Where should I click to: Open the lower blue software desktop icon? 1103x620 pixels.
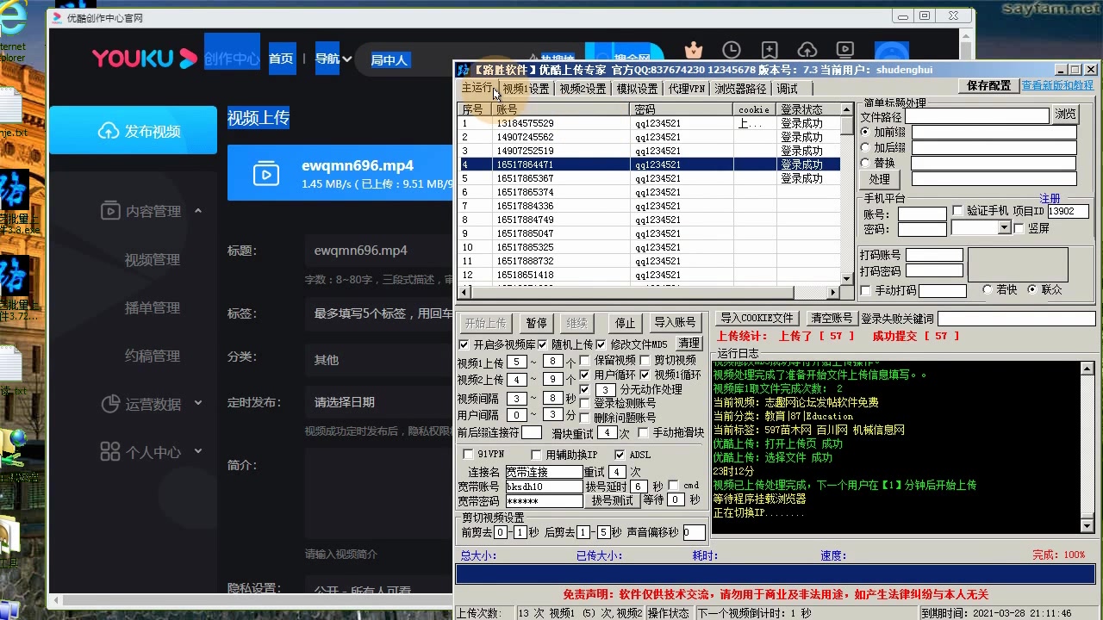(x=16, y=276)
